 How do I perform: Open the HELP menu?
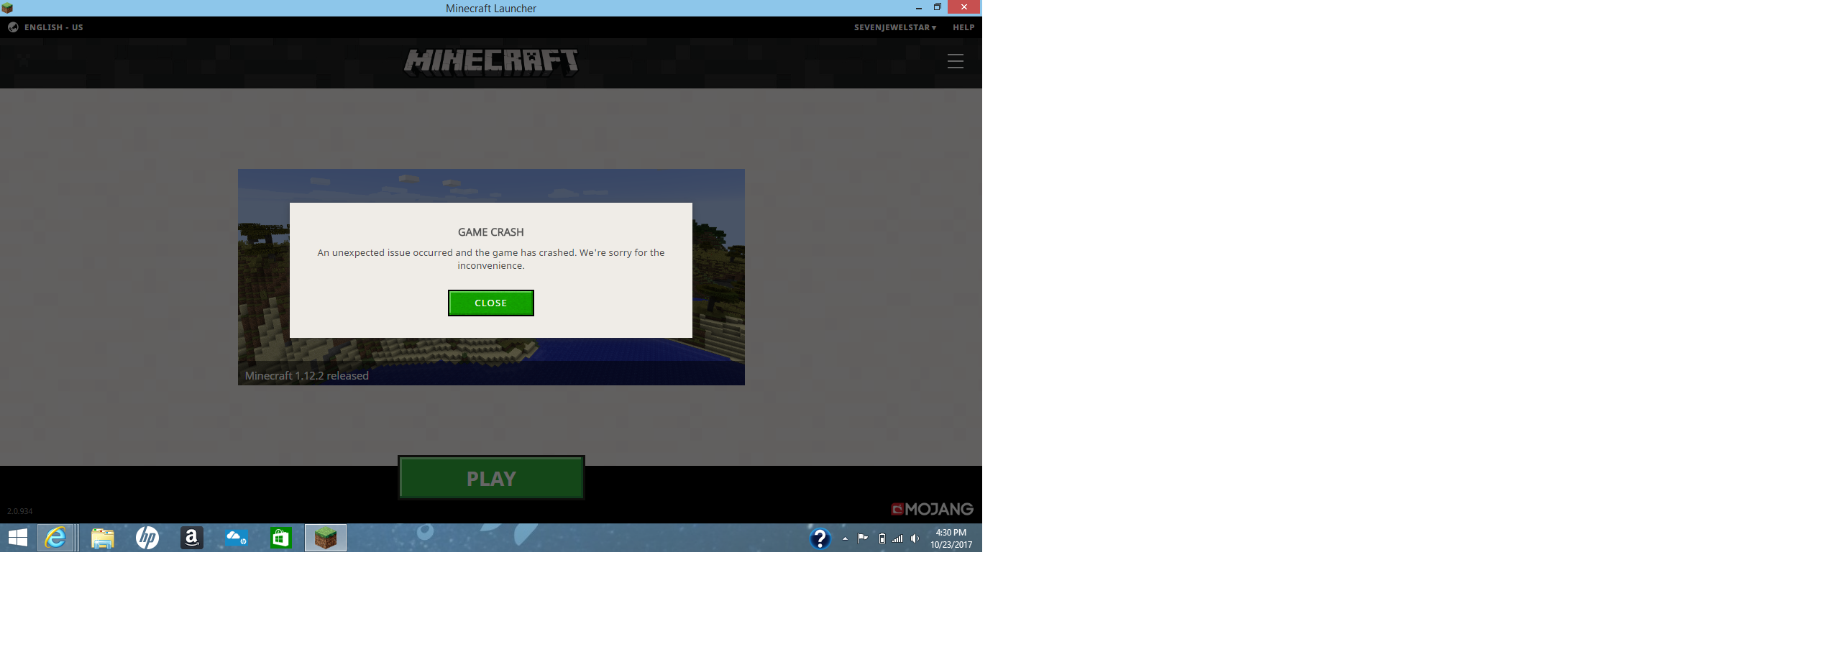(963, 27)
